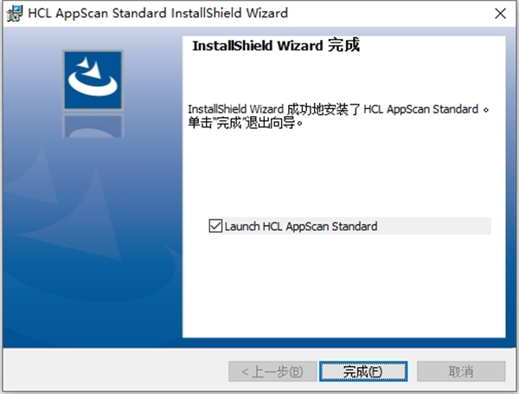Click the empty white area below the checkbox
Screen dimensions: 519x394
coord(343,285)
